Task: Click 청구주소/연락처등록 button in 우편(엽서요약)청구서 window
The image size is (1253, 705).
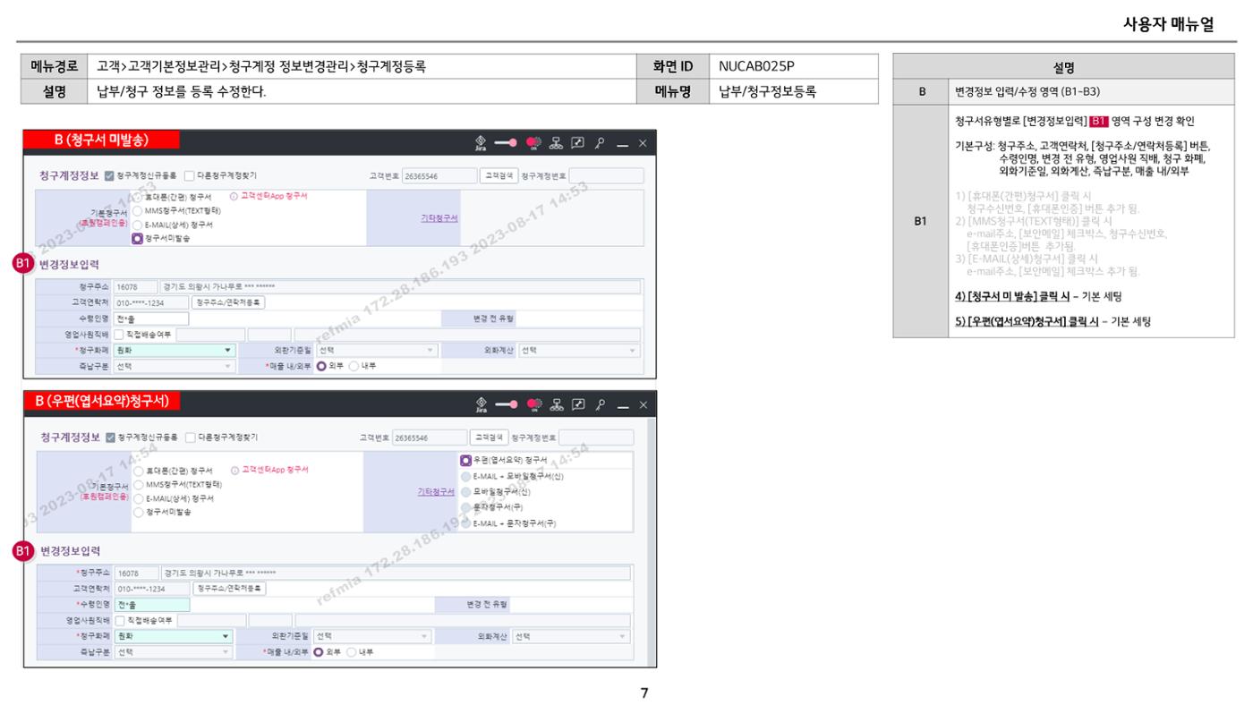Action: 229,588
